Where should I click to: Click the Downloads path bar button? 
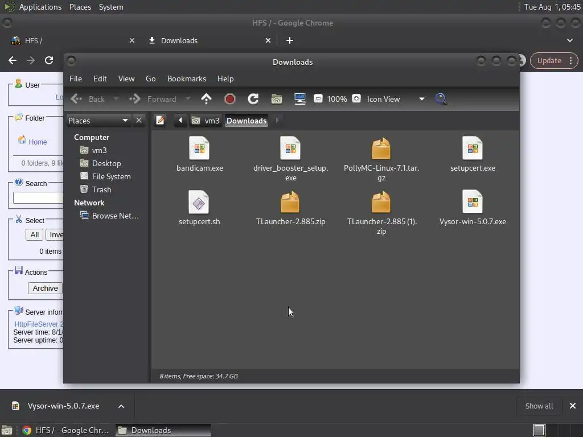(247, 121)
